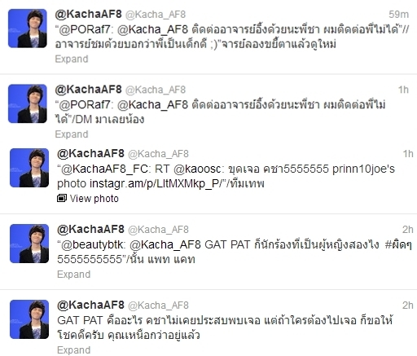The height and width of the screenshot is (356, 417).
Task: Expand the DM มาเลยน้อง tweet
Action: (72, 134)
